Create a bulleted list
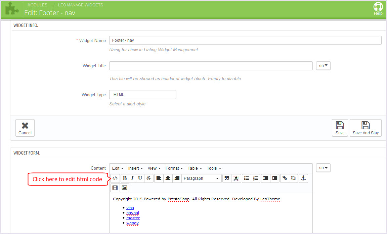The width and height of the screenshot is (387, 234). click(247, 178)
